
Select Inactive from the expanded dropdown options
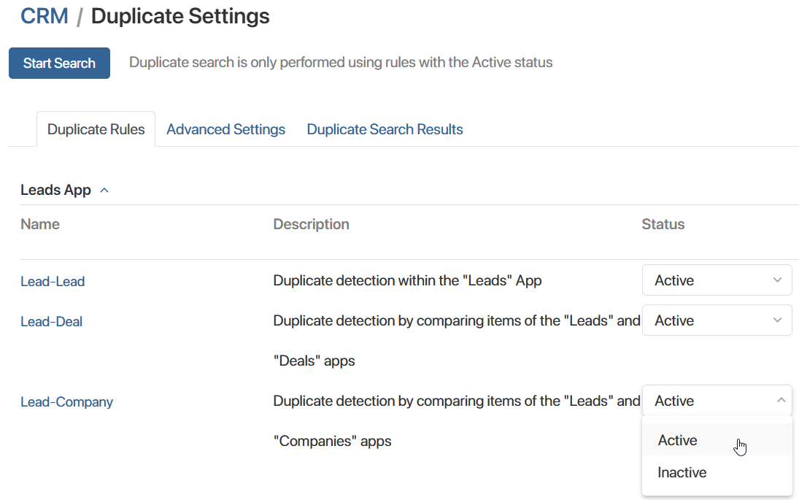tap(682, 472)
